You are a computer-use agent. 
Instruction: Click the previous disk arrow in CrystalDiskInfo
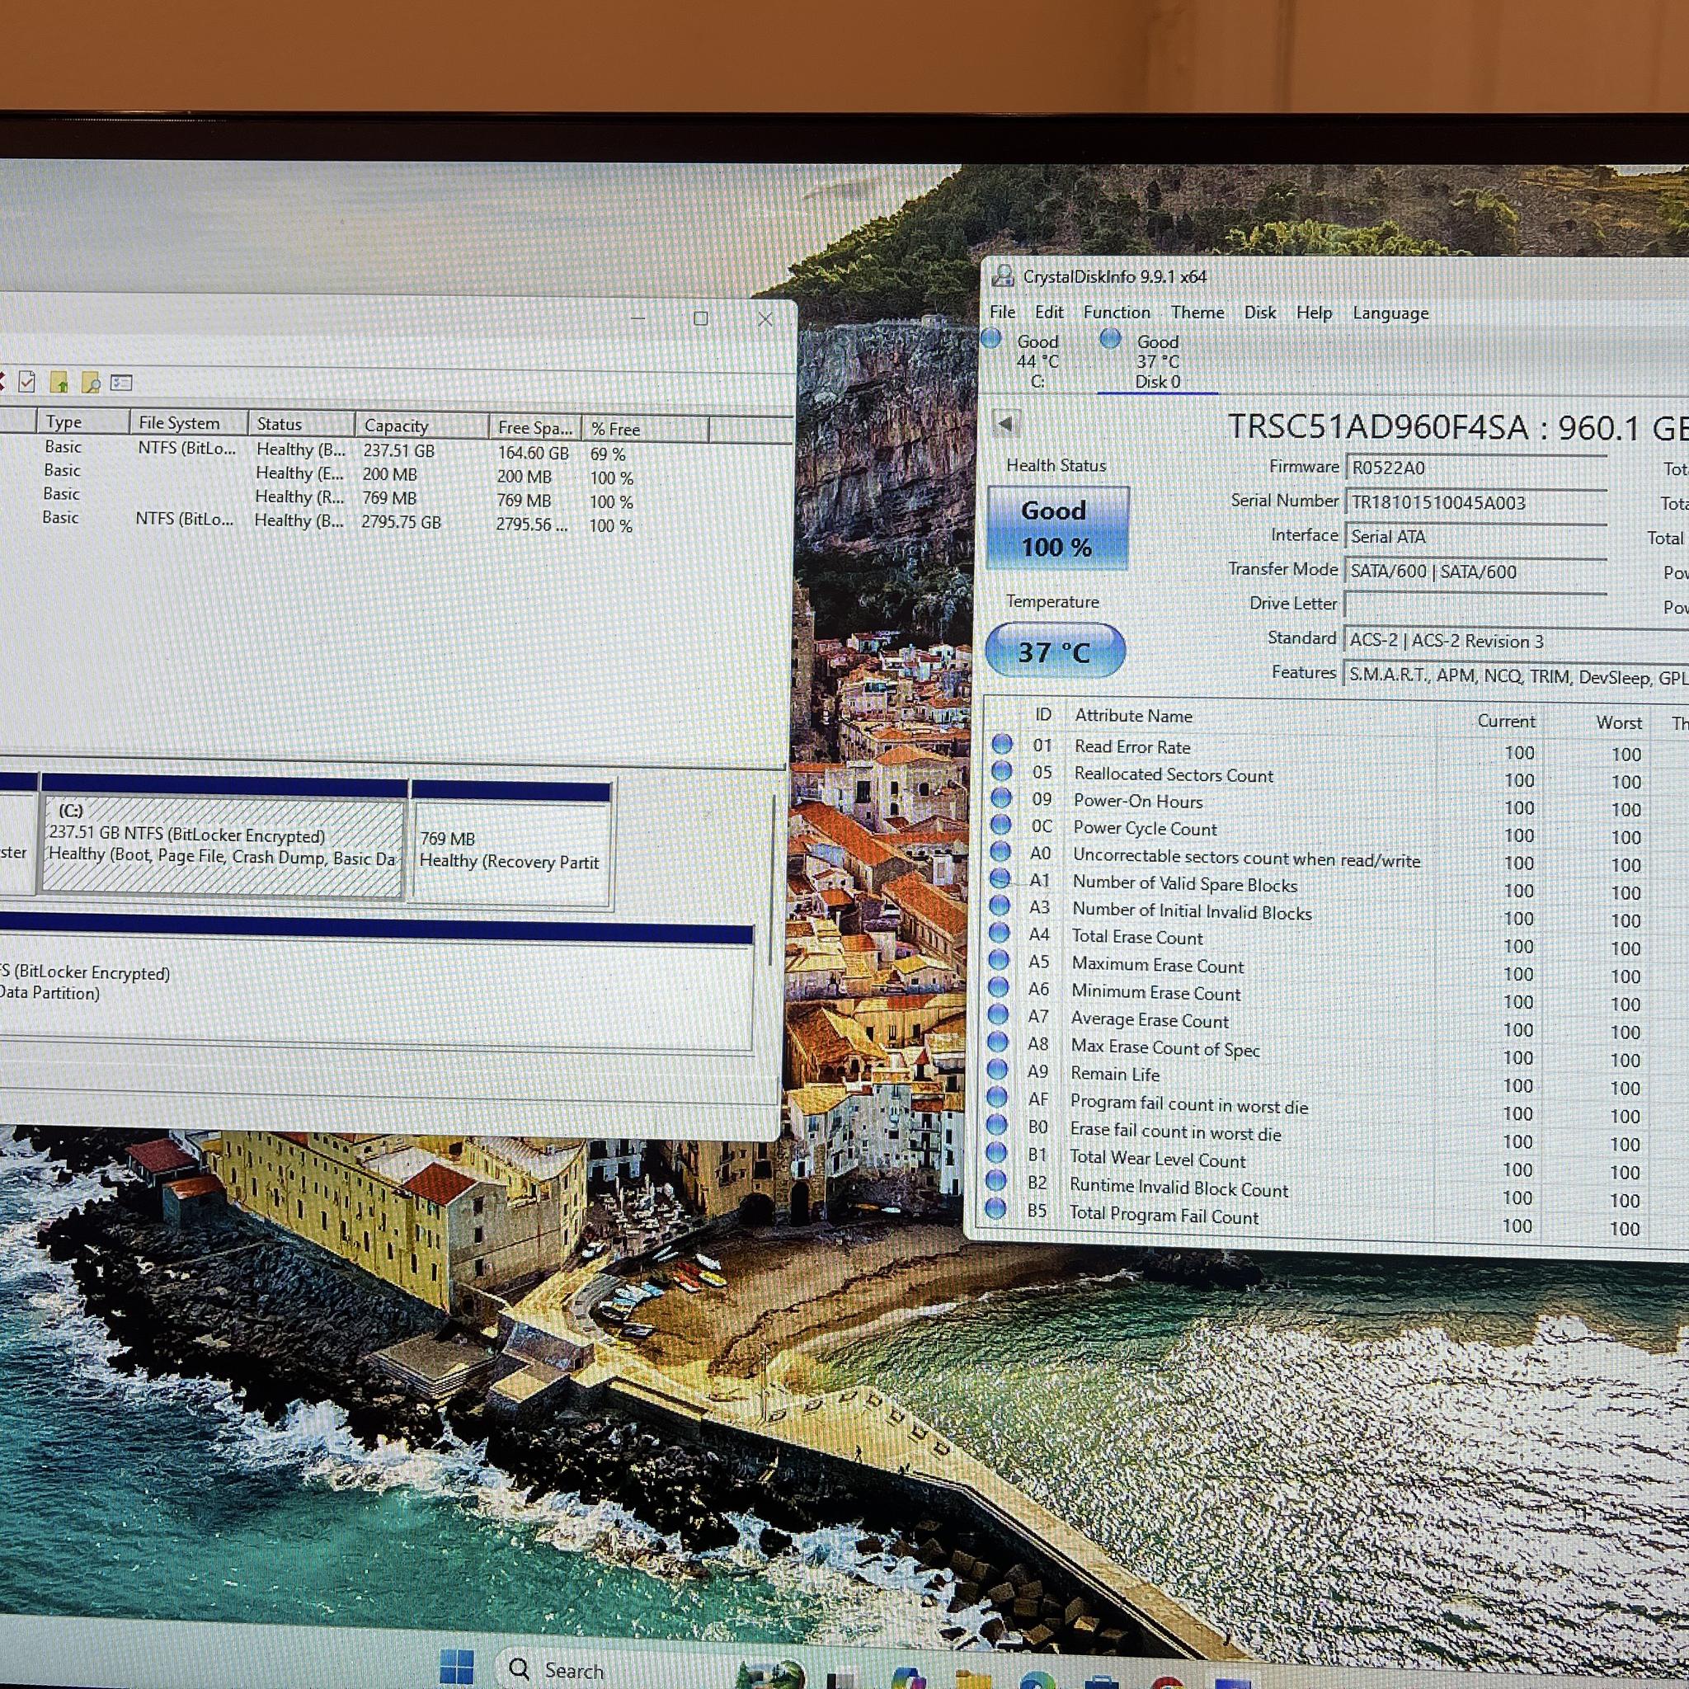pos(1006,424)
